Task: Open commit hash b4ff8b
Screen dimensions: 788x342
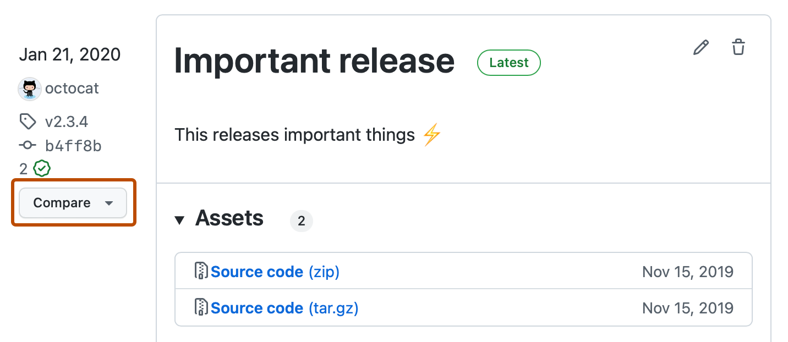Action: click(x=73, y=146)
